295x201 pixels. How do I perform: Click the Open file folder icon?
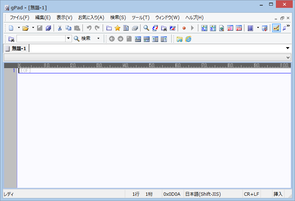point(25,28)
